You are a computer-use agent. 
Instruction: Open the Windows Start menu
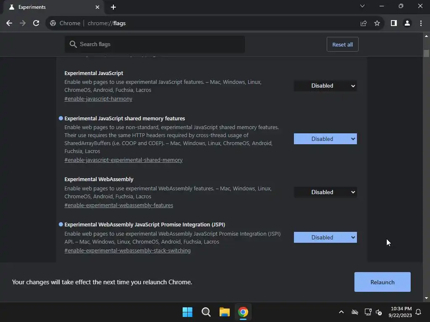pyautogui.click(x=188, y=312)
